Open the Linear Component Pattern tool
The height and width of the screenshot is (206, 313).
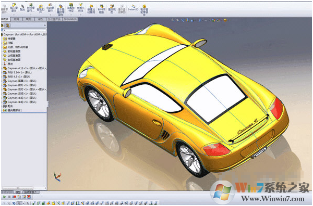pos(31,8)
